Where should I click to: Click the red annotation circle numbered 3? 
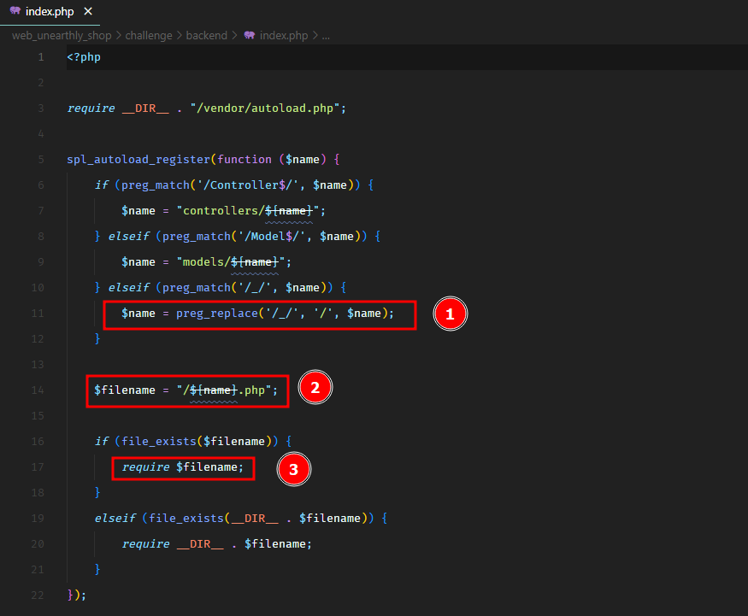[293, 469]
